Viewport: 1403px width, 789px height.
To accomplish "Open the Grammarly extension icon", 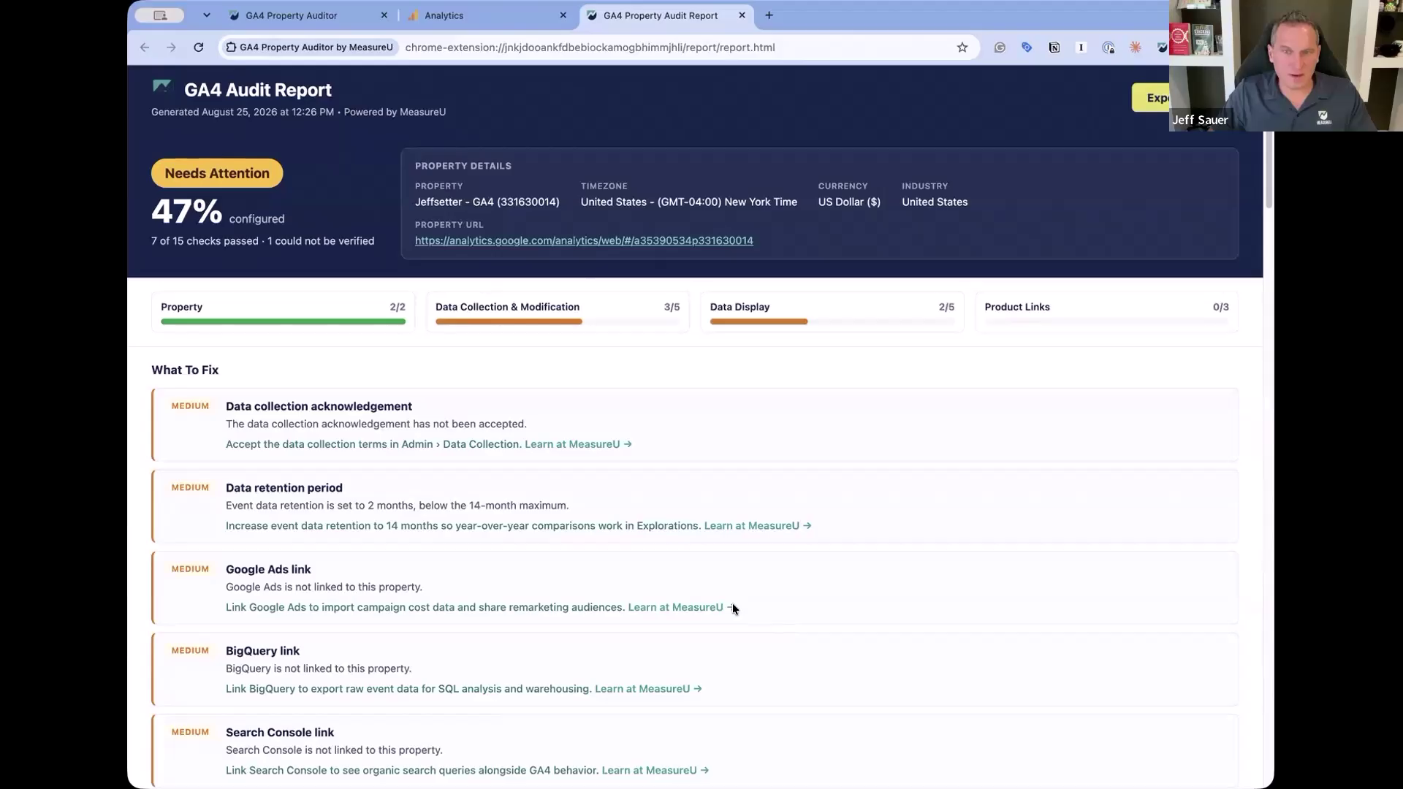I will 1000,47.
